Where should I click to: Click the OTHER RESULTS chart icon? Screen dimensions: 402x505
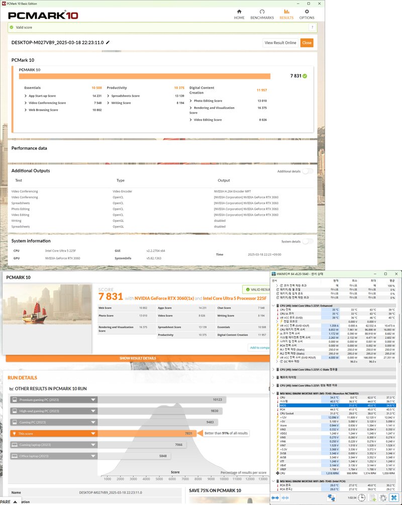[12, 389]
